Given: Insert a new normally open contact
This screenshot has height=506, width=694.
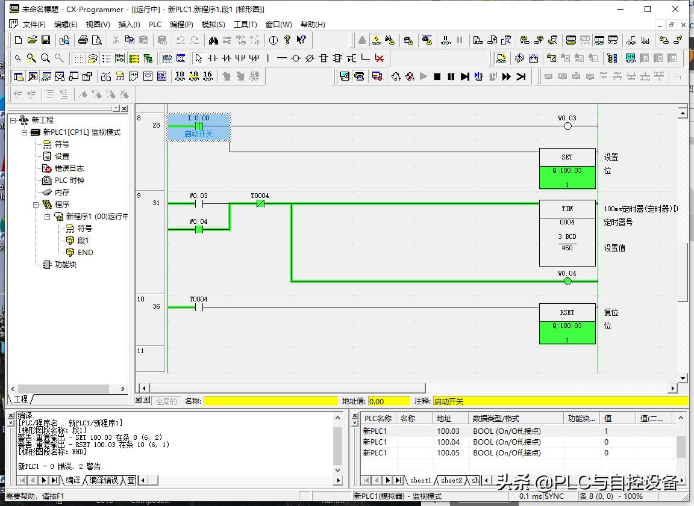Looking at the screenshot, I should click(x=213, y=58).
